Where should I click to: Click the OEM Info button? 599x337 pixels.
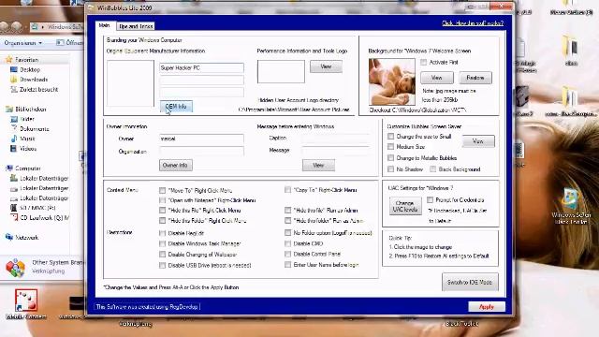point(176,107)
